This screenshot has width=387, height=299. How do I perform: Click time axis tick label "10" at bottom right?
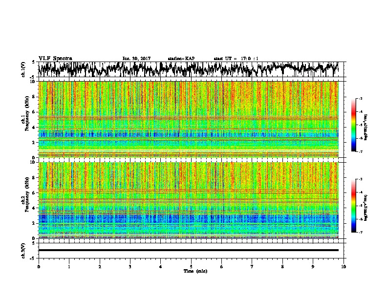pyautogui.click(x=344, y=267)
